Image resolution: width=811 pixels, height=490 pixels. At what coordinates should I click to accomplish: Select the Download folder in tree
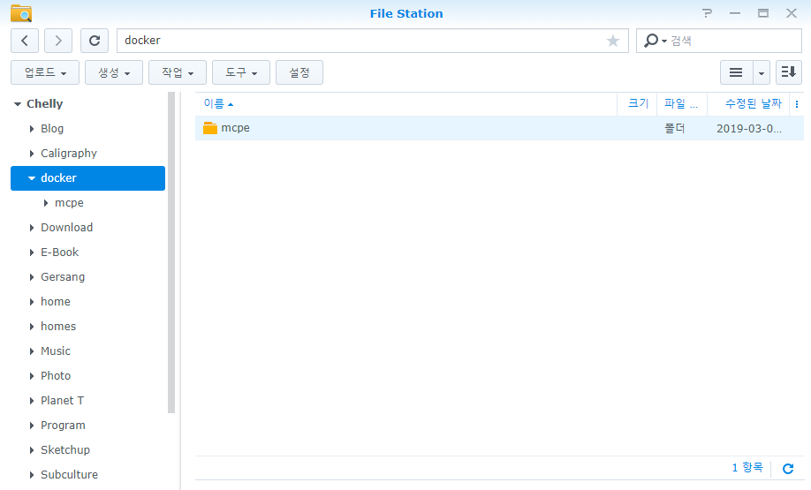click(67, 228)
